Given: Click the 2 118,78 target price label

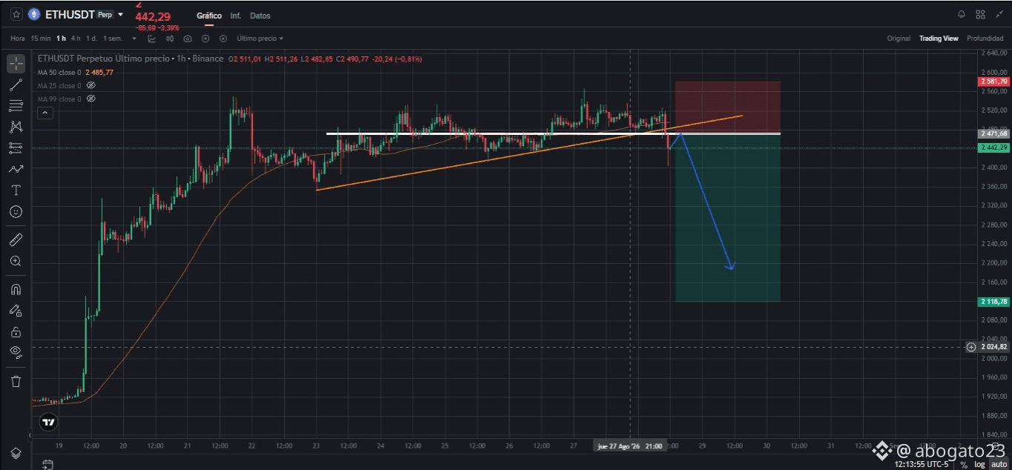Looking at the screenshot, I should click(x=993, y=302).
